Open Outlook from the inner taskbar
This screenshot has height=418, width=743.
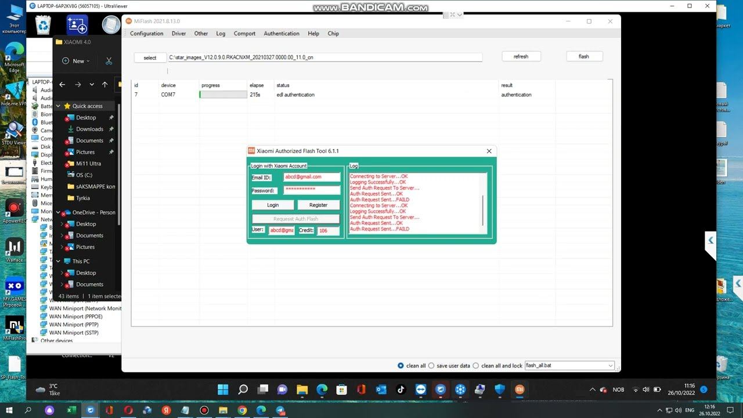coord(381,390)
